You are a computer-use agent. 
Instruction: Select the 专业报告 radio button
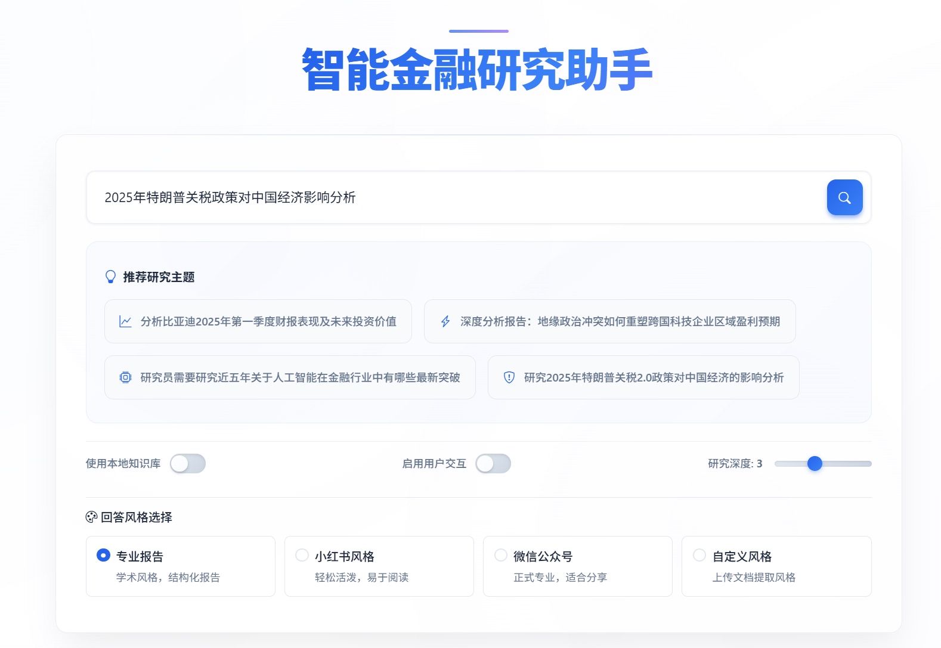[103, 555]
